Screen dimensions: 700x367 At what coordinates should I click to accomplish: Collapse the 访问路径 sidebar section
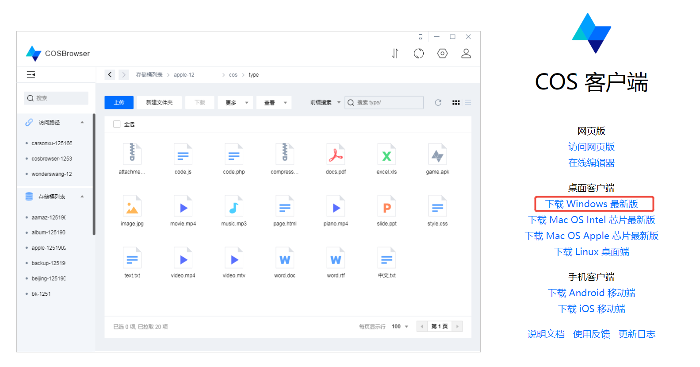tap(82, 123)
